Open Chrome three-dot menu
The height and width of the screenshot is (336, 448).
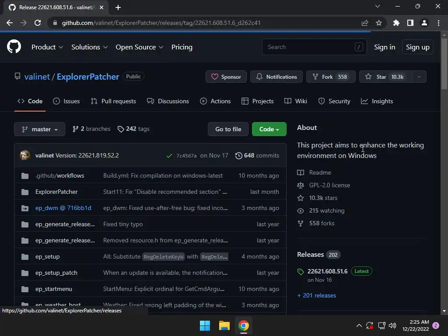438,23
